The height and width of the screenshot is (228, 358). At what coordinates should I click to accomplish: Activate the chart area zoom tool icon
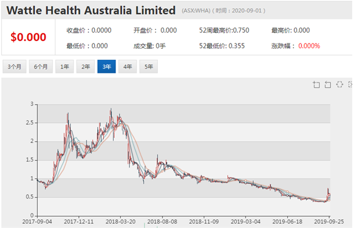click(x=316, y=85)
